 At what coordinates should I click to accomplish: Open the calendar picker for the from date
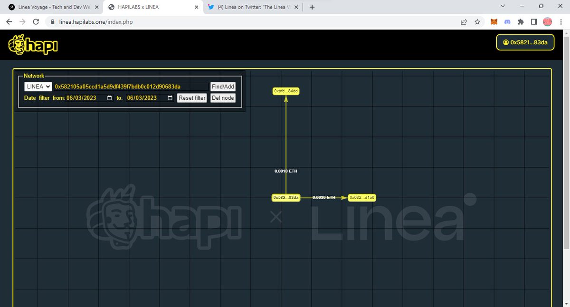pos(110,98)
